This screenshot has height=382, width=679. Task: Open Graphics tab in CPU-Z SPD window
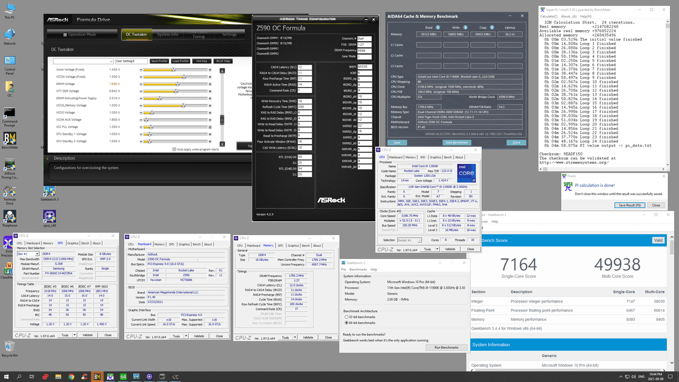pyautogui.click(x=73, y=244)
